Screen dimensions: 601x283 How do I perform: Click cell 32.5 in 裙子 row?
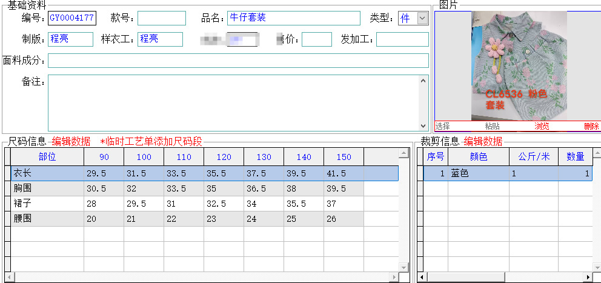pyautogui.click(x=224, y=204)
